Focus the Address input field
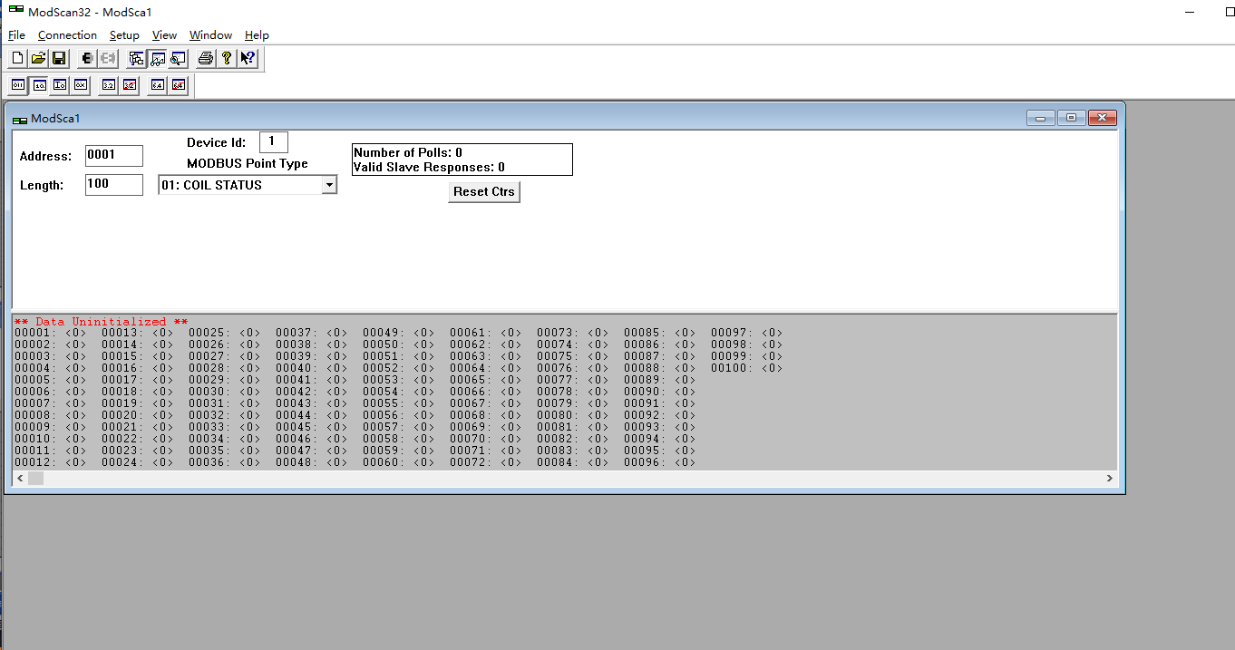The width and height of the screenshot is (1235, 650). click(x=114, y=156)
